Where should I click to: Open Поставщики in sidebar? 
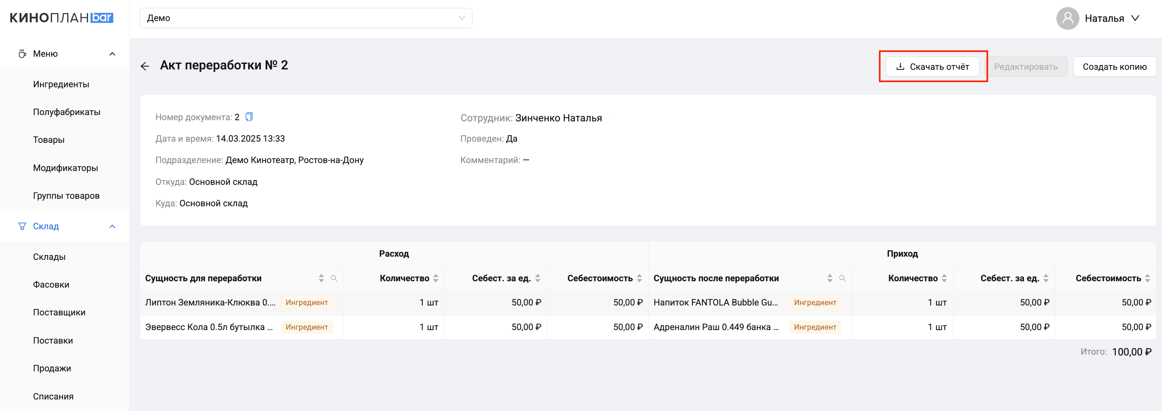click(59, 312)
